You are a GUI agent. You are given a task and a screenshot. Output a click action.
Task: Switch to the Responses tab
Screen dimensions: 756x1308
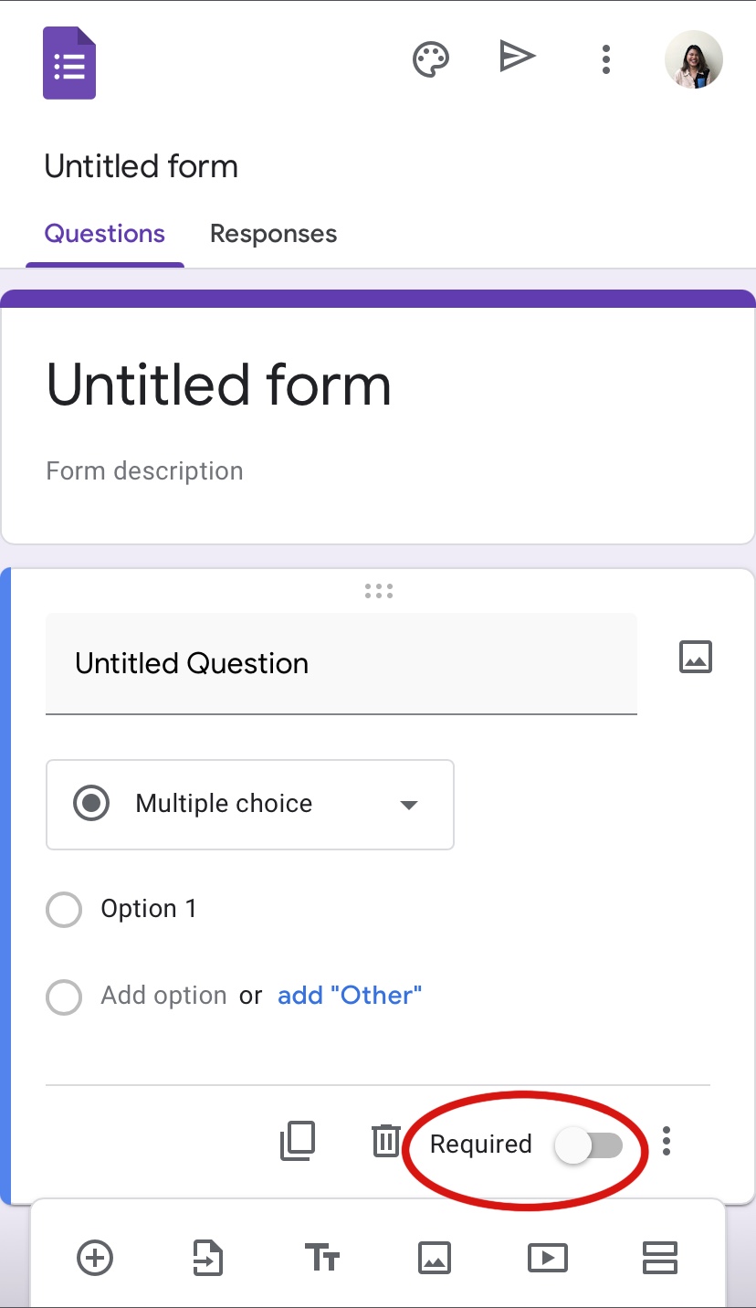[x=273, y=234]
